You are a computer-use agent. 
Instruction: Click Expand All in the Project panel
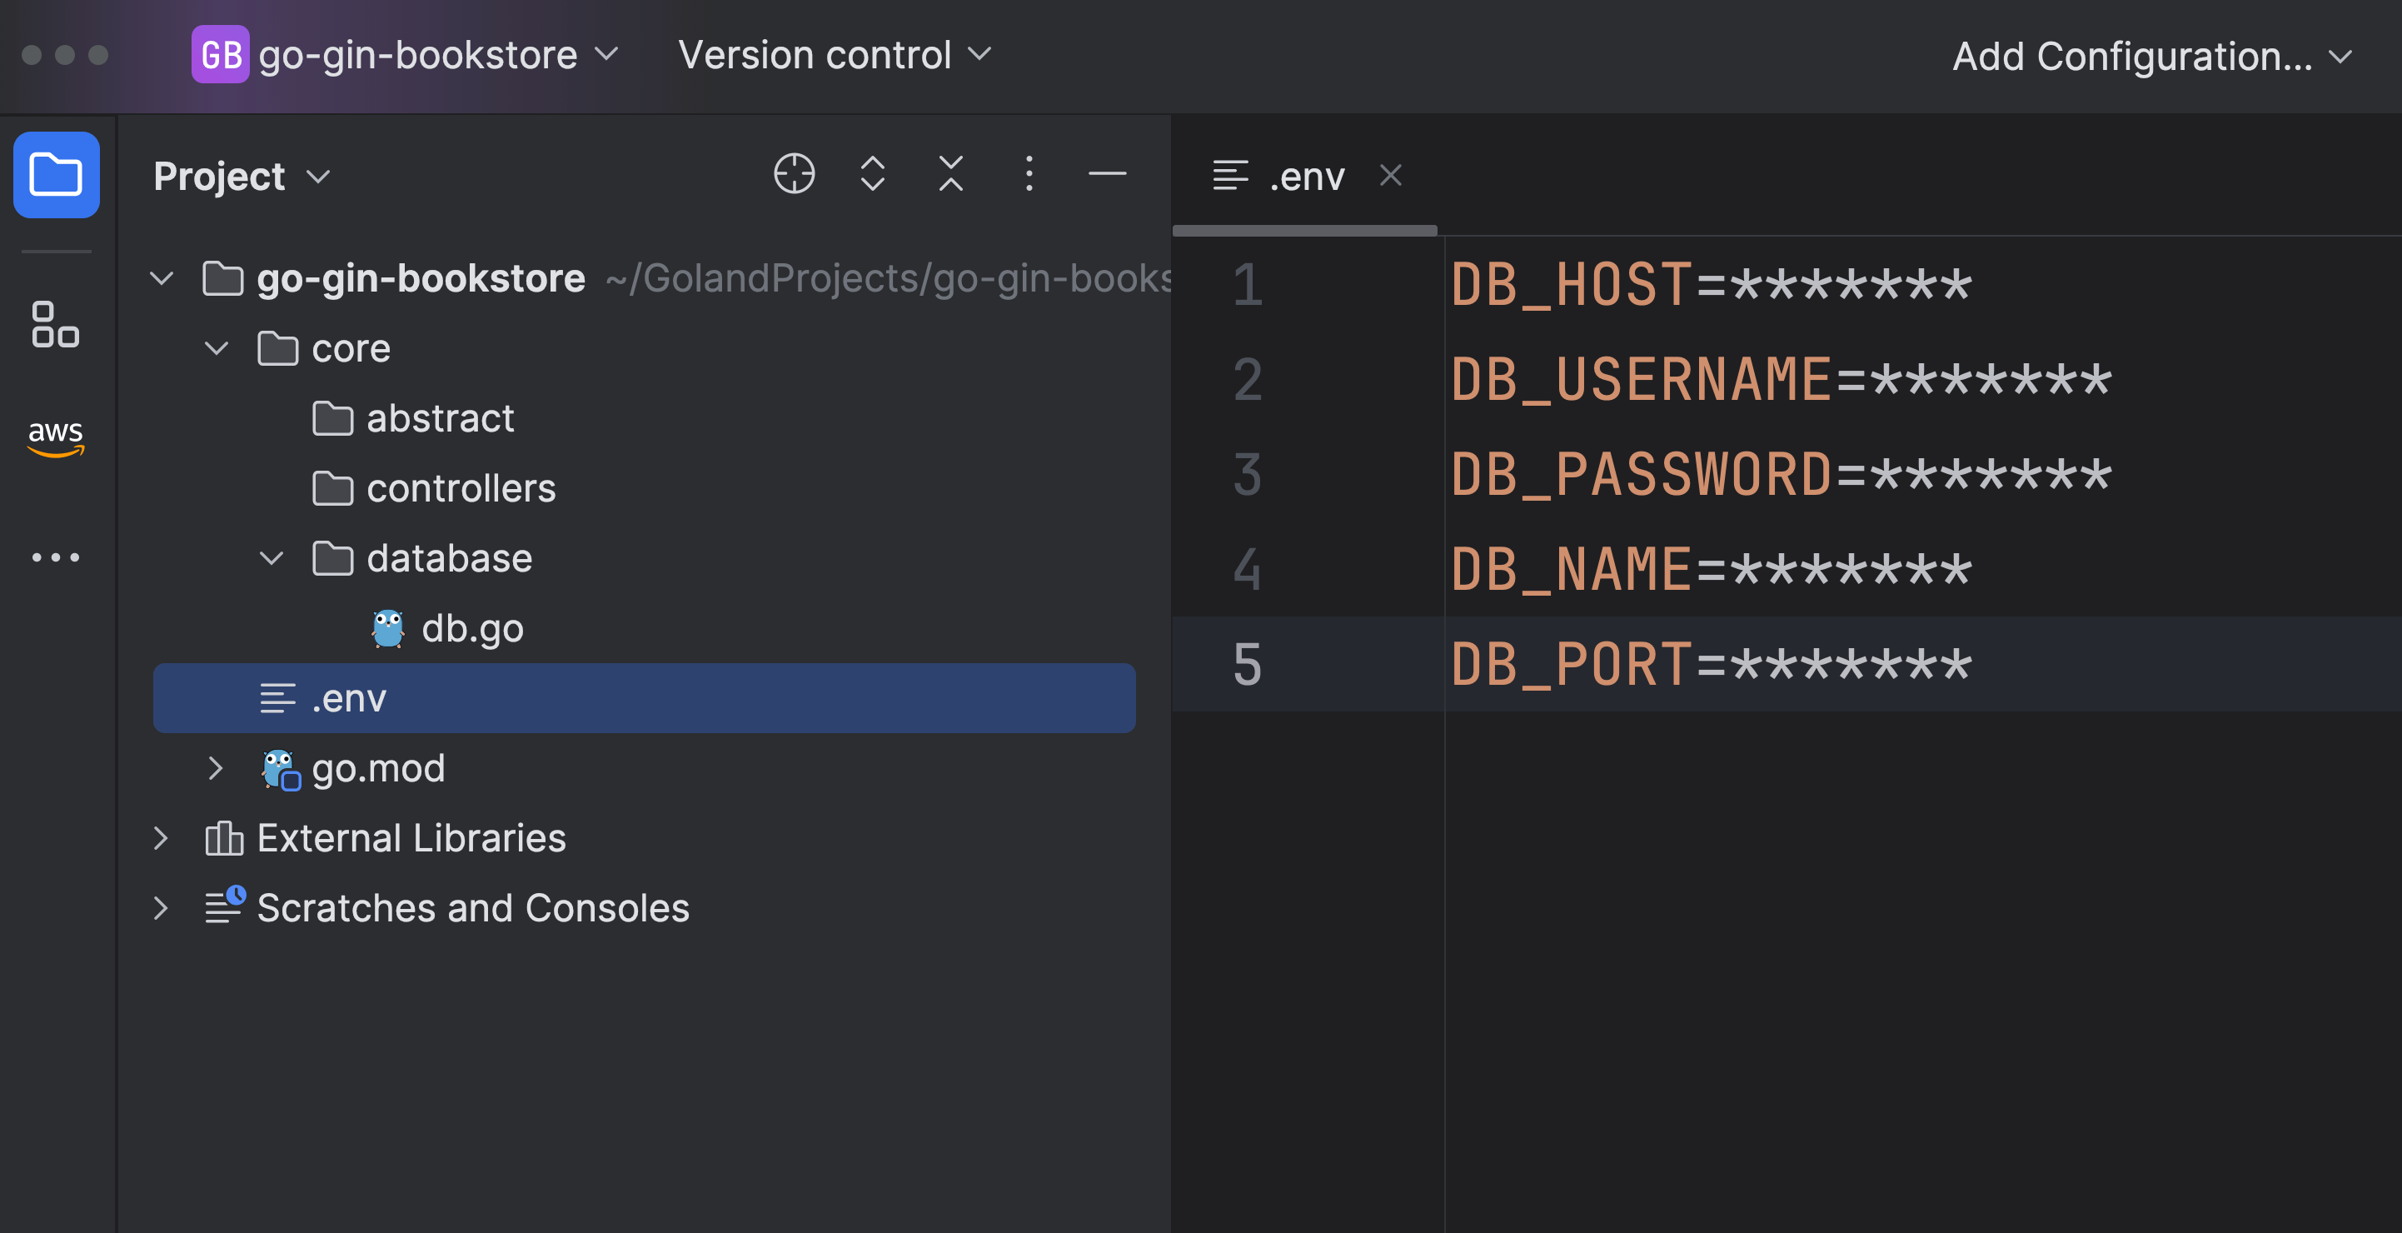[872, 173]
